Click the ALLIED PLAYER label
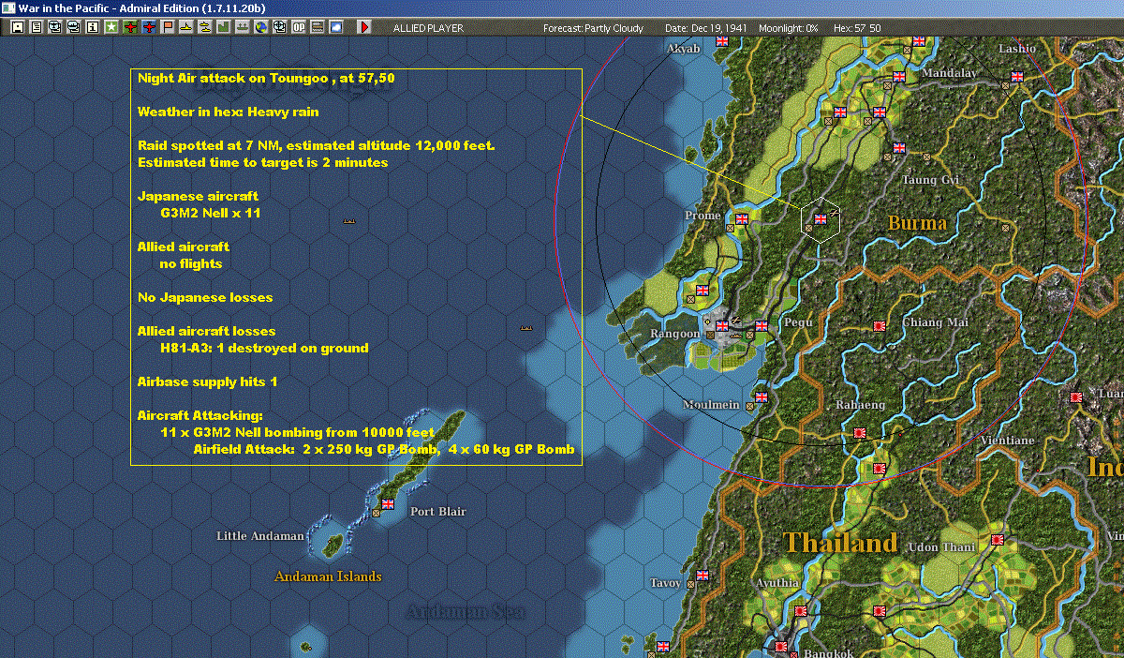 (x=428, y=28)
